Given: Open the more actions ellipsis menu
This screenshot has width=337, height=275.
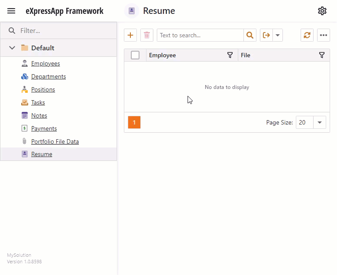Looking at the screenshot, I should pyautogui.click(x=324, y=35).
